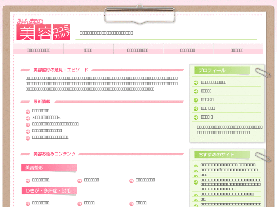Click pink arrow of last link under 美容整形
Viewport: 277px width, 207px height.
[x=131, y=181]
